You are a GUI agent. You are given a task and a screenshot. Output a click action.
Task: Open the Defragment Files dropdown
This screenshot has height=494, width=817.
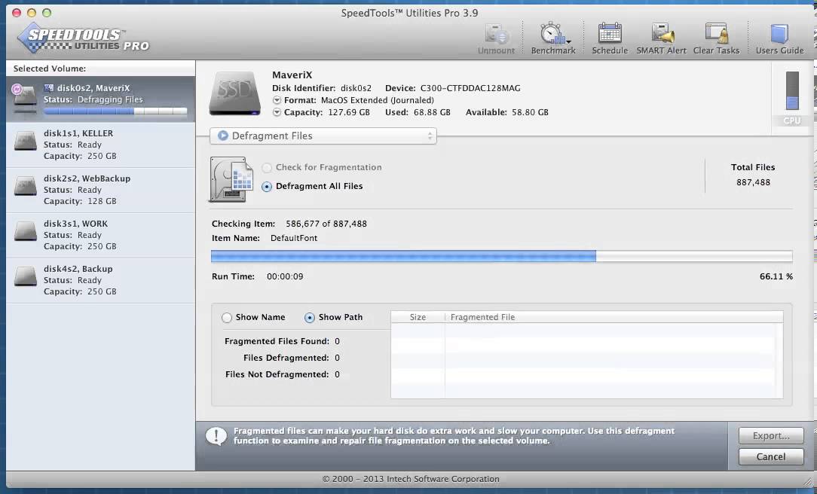coord(323,136)
